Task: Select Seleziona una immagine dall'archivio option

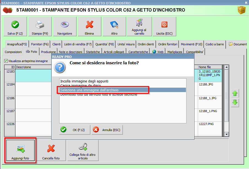Action: [123, 90]
